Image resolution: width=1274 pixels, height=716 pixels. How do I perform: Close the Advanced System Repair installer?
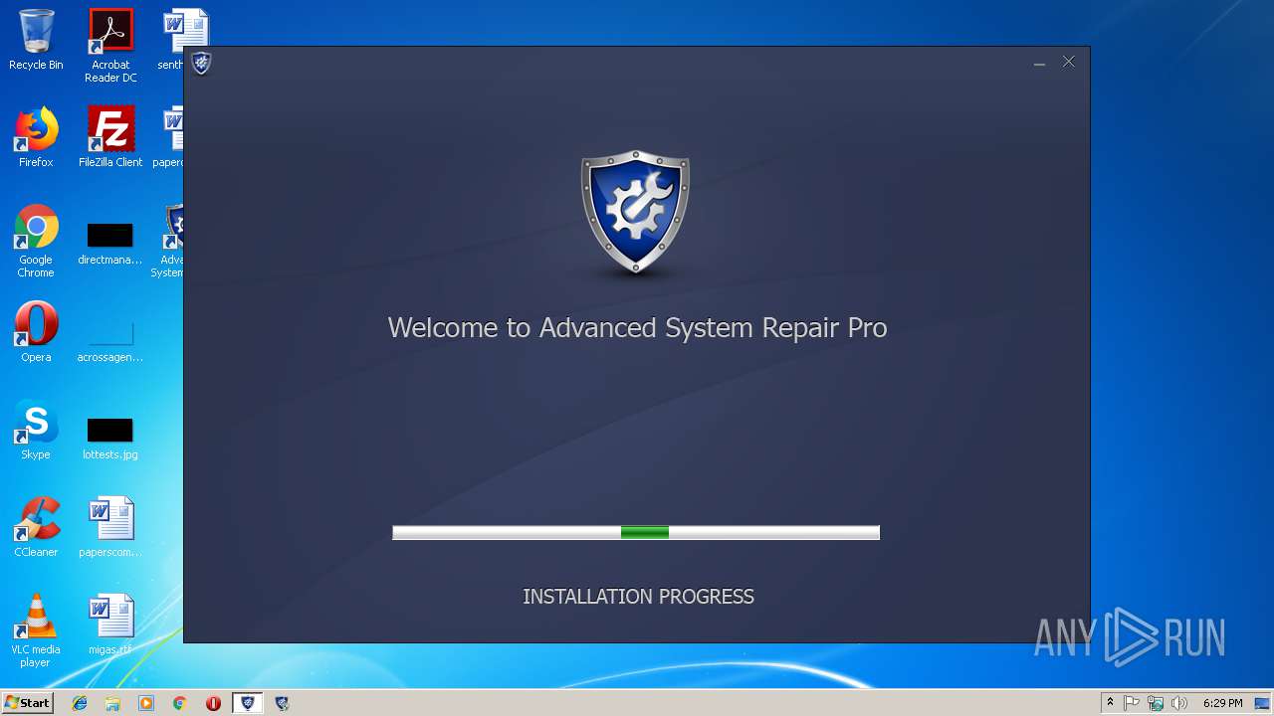click(1068, 62)
